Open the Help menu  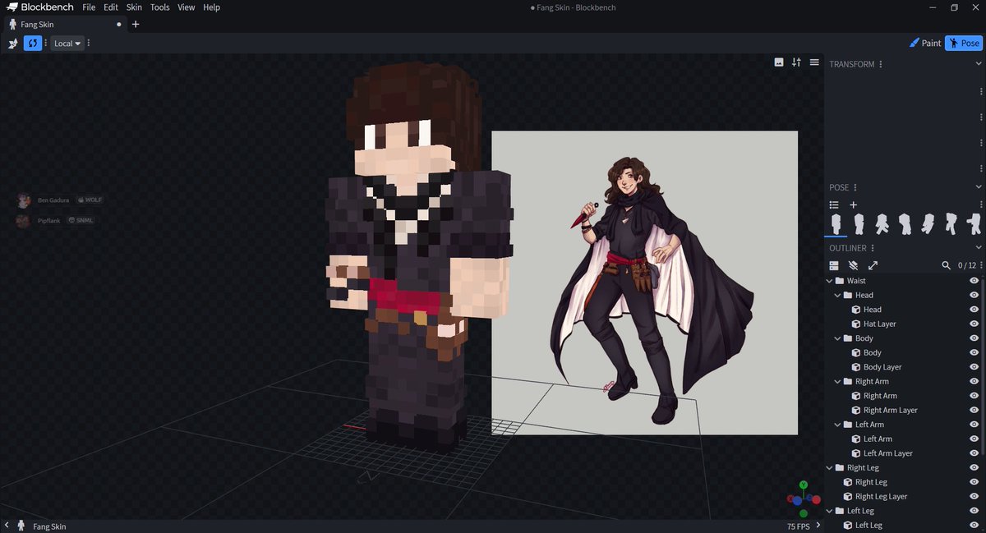212,7
